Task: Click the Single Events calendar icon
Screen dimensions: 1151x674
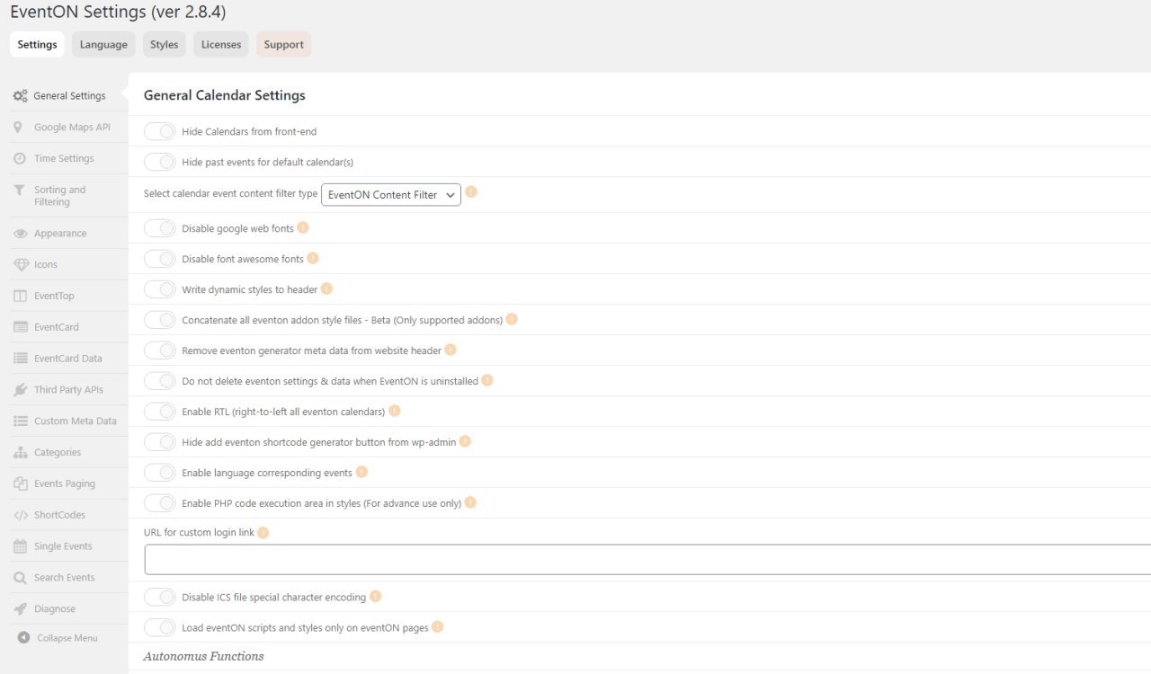Action: tap(20, 546)
